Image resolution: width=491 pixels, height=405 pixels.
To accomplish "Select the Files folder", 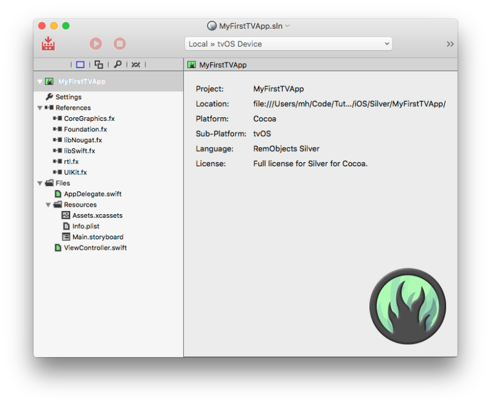I will click(x=63, y=183).
